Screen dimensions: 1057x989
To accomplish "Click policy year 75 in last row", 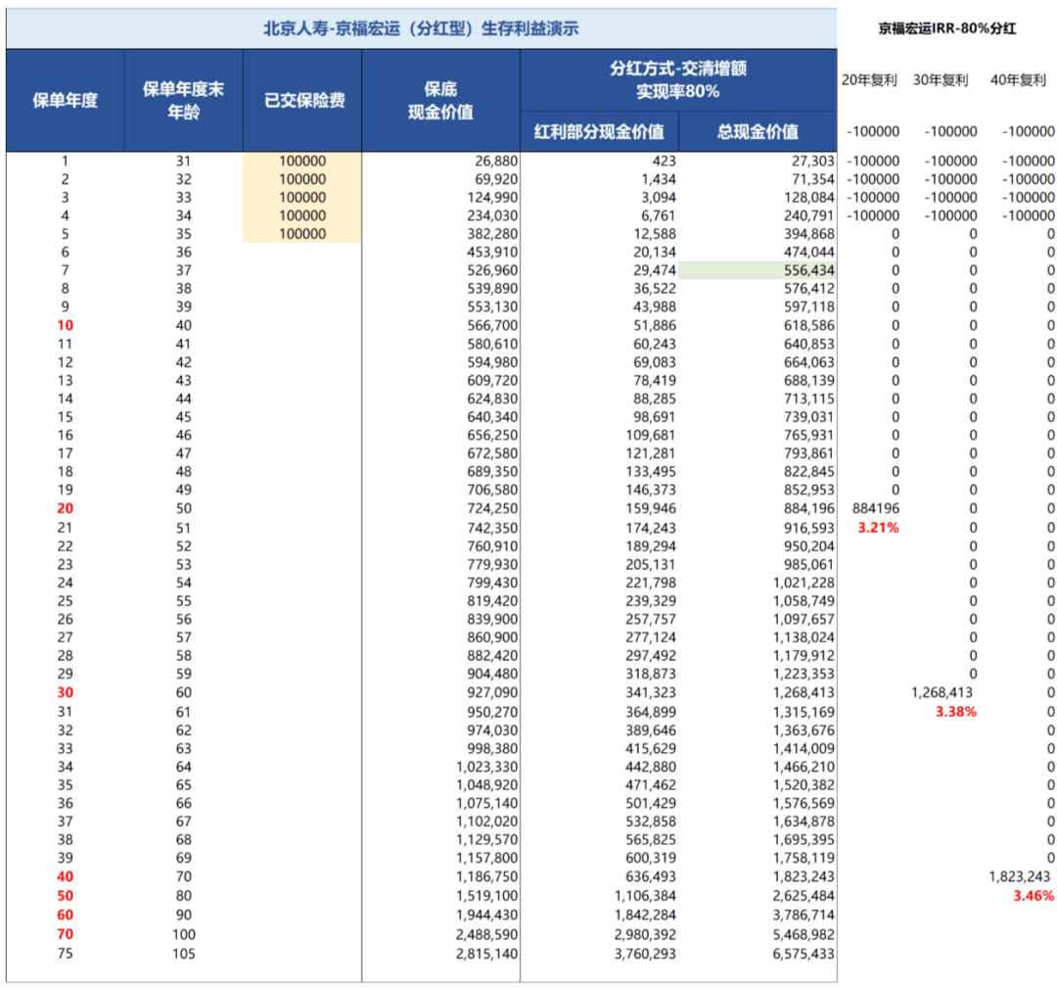I will pyautogui.click(x=66, y=954).
